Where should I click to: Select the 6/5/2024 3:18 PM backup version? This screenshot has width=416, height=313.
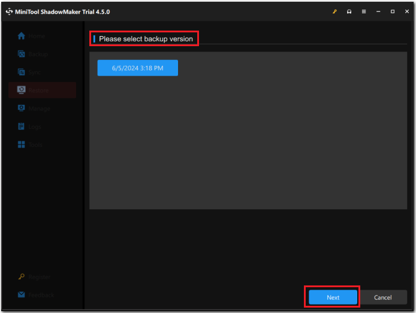pyautogui.click(x=138, y=68)
